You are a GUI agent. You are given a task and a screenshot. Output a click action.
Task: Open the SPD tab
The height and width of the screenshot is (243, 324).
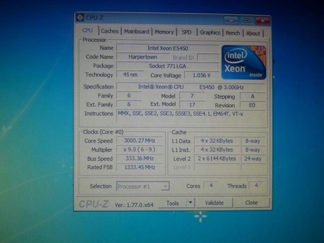click(x=187, y=32)
